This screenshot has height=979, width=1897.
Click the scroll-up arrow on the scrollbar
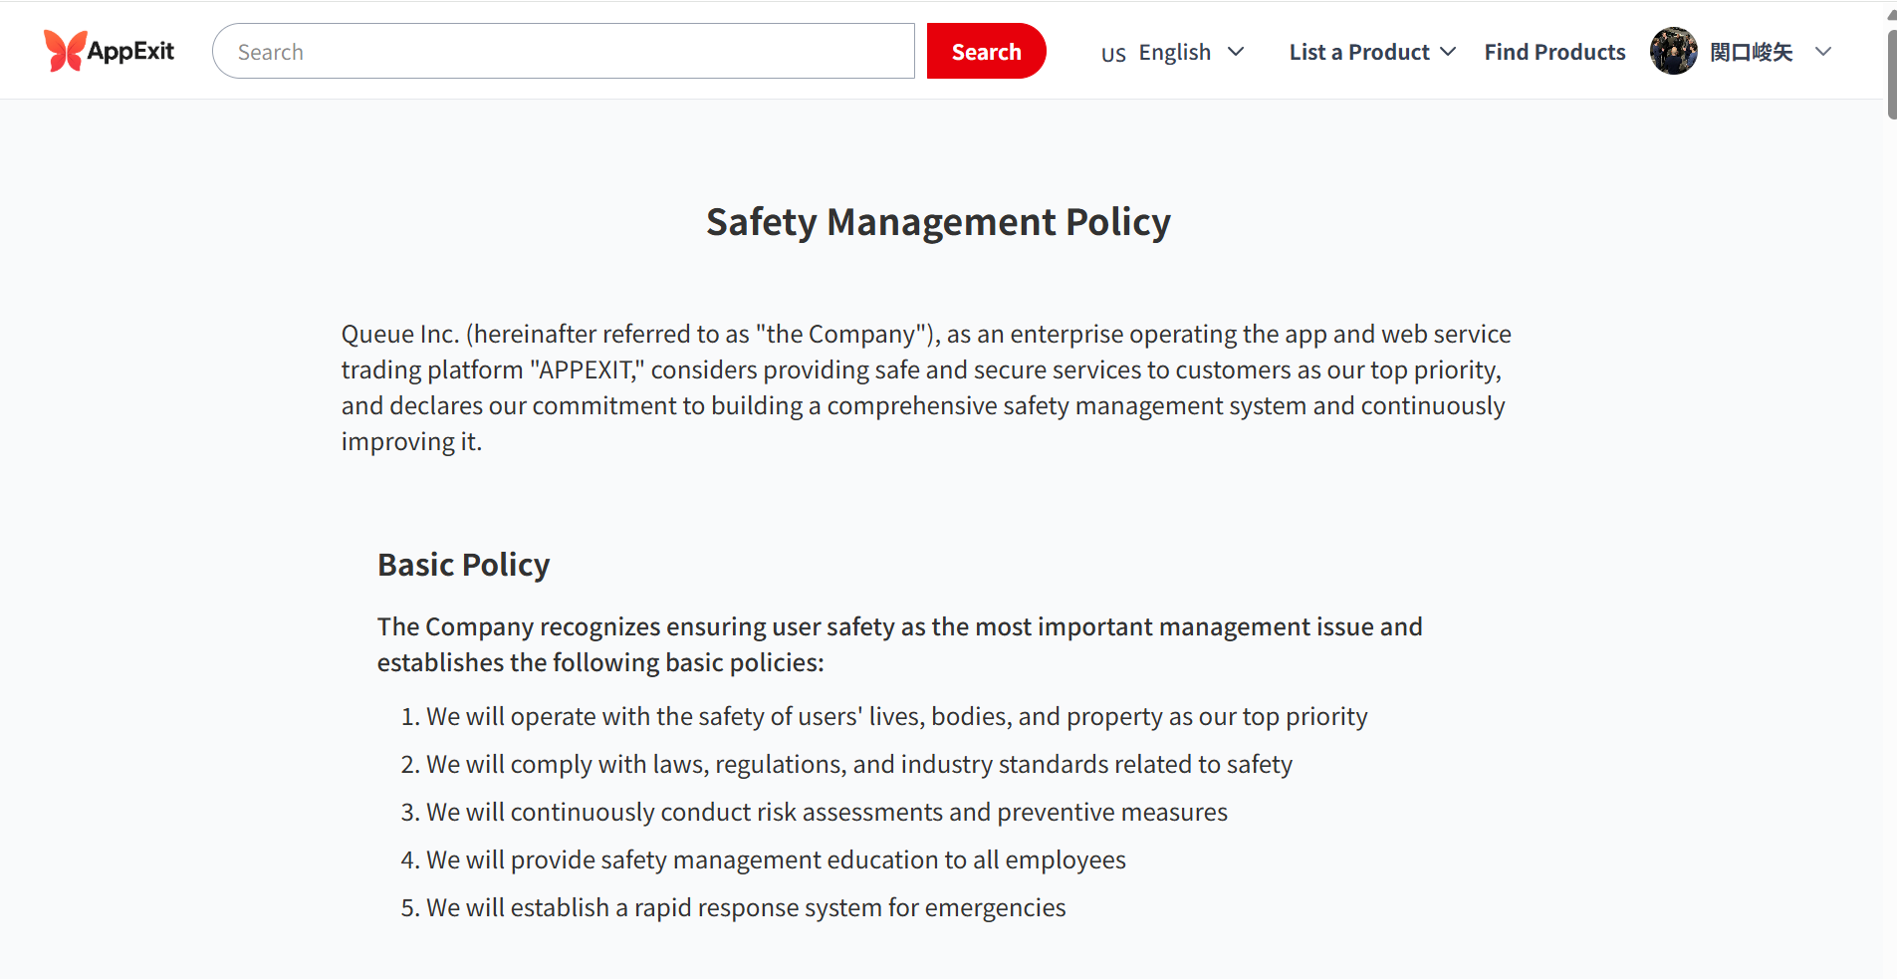1891,14
